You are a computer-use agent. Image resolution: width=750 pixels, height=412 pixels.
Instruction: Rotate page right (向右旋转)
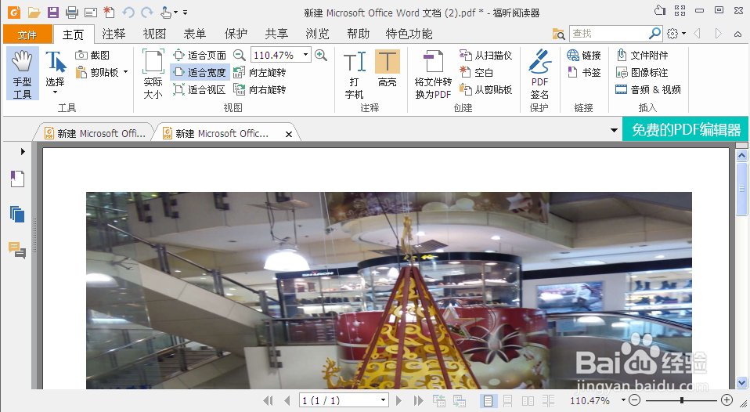[260, 89]
